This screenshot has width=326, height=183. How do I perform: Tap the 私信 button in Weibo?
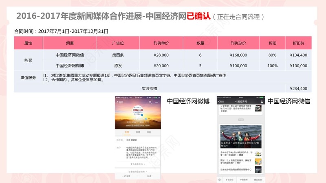click(x=149, y=176)
